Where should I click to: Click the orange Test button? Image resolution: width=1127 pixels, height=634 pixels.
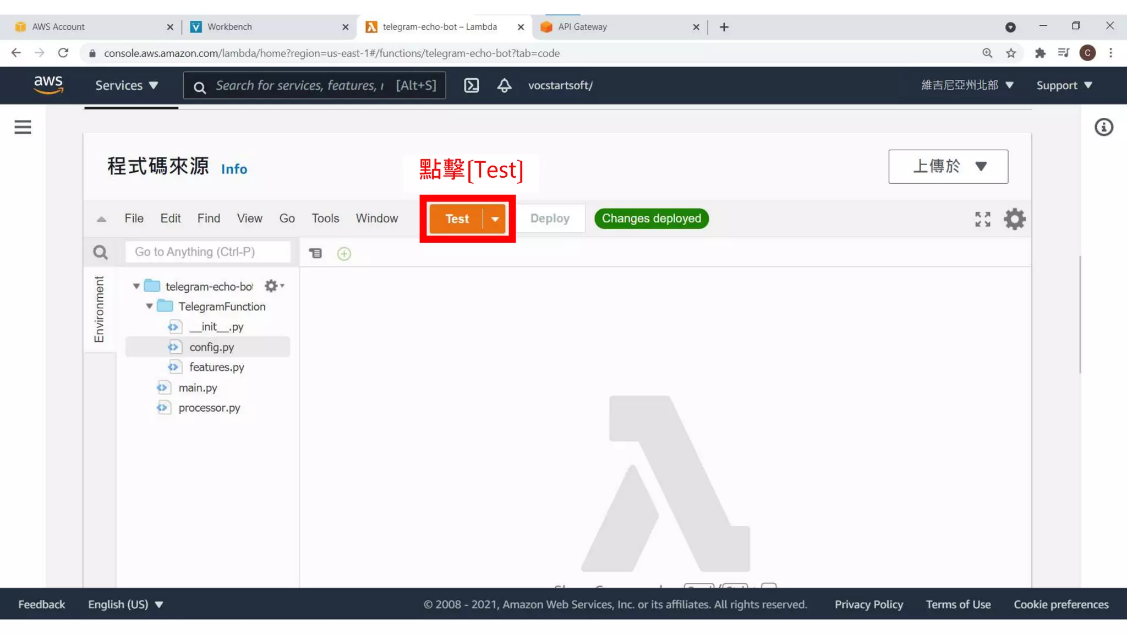tap(457, 219)
